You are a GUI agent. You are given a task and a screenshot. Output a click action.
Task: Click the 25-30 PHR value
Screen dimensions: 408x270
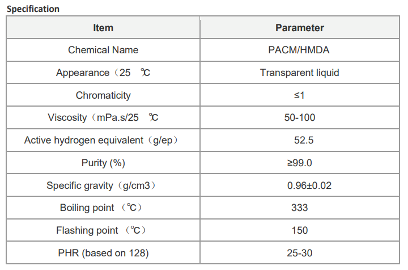299,253
